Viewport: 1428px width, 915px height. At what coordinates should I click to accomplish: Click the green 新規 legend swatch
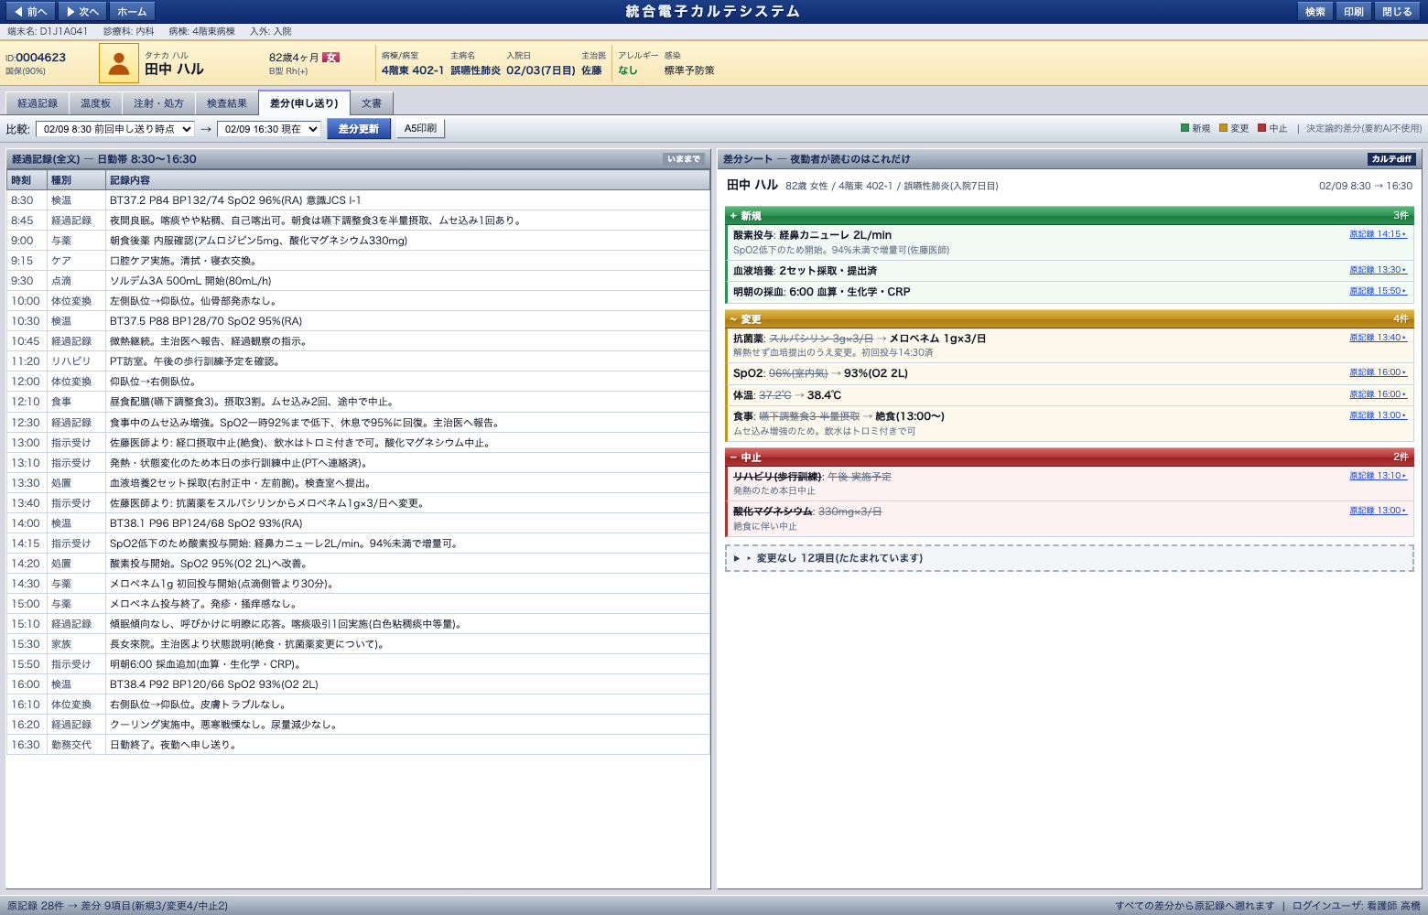pos(1185,129)
